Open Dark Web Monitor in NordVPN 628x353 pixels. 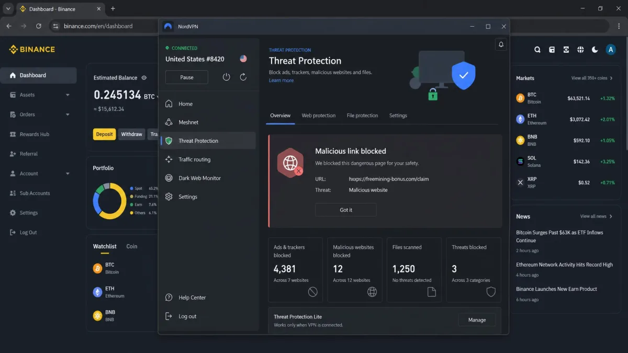tap(208, 178)
